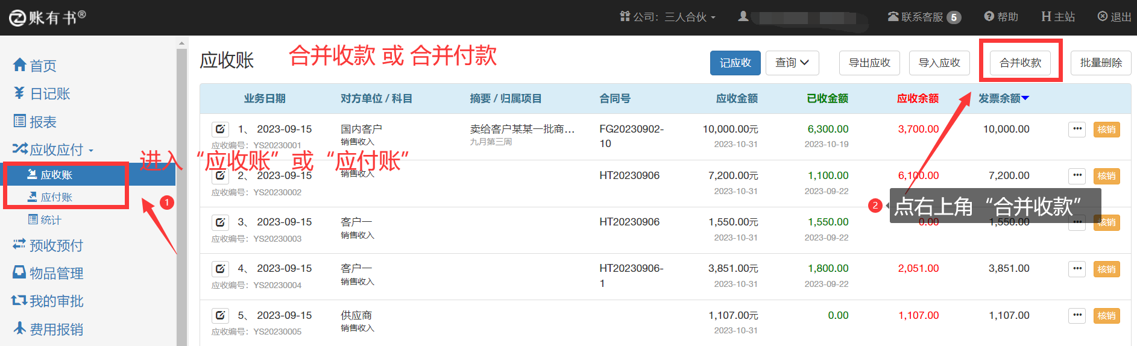Click the 批量删除 button

[x=1100, y=63]
